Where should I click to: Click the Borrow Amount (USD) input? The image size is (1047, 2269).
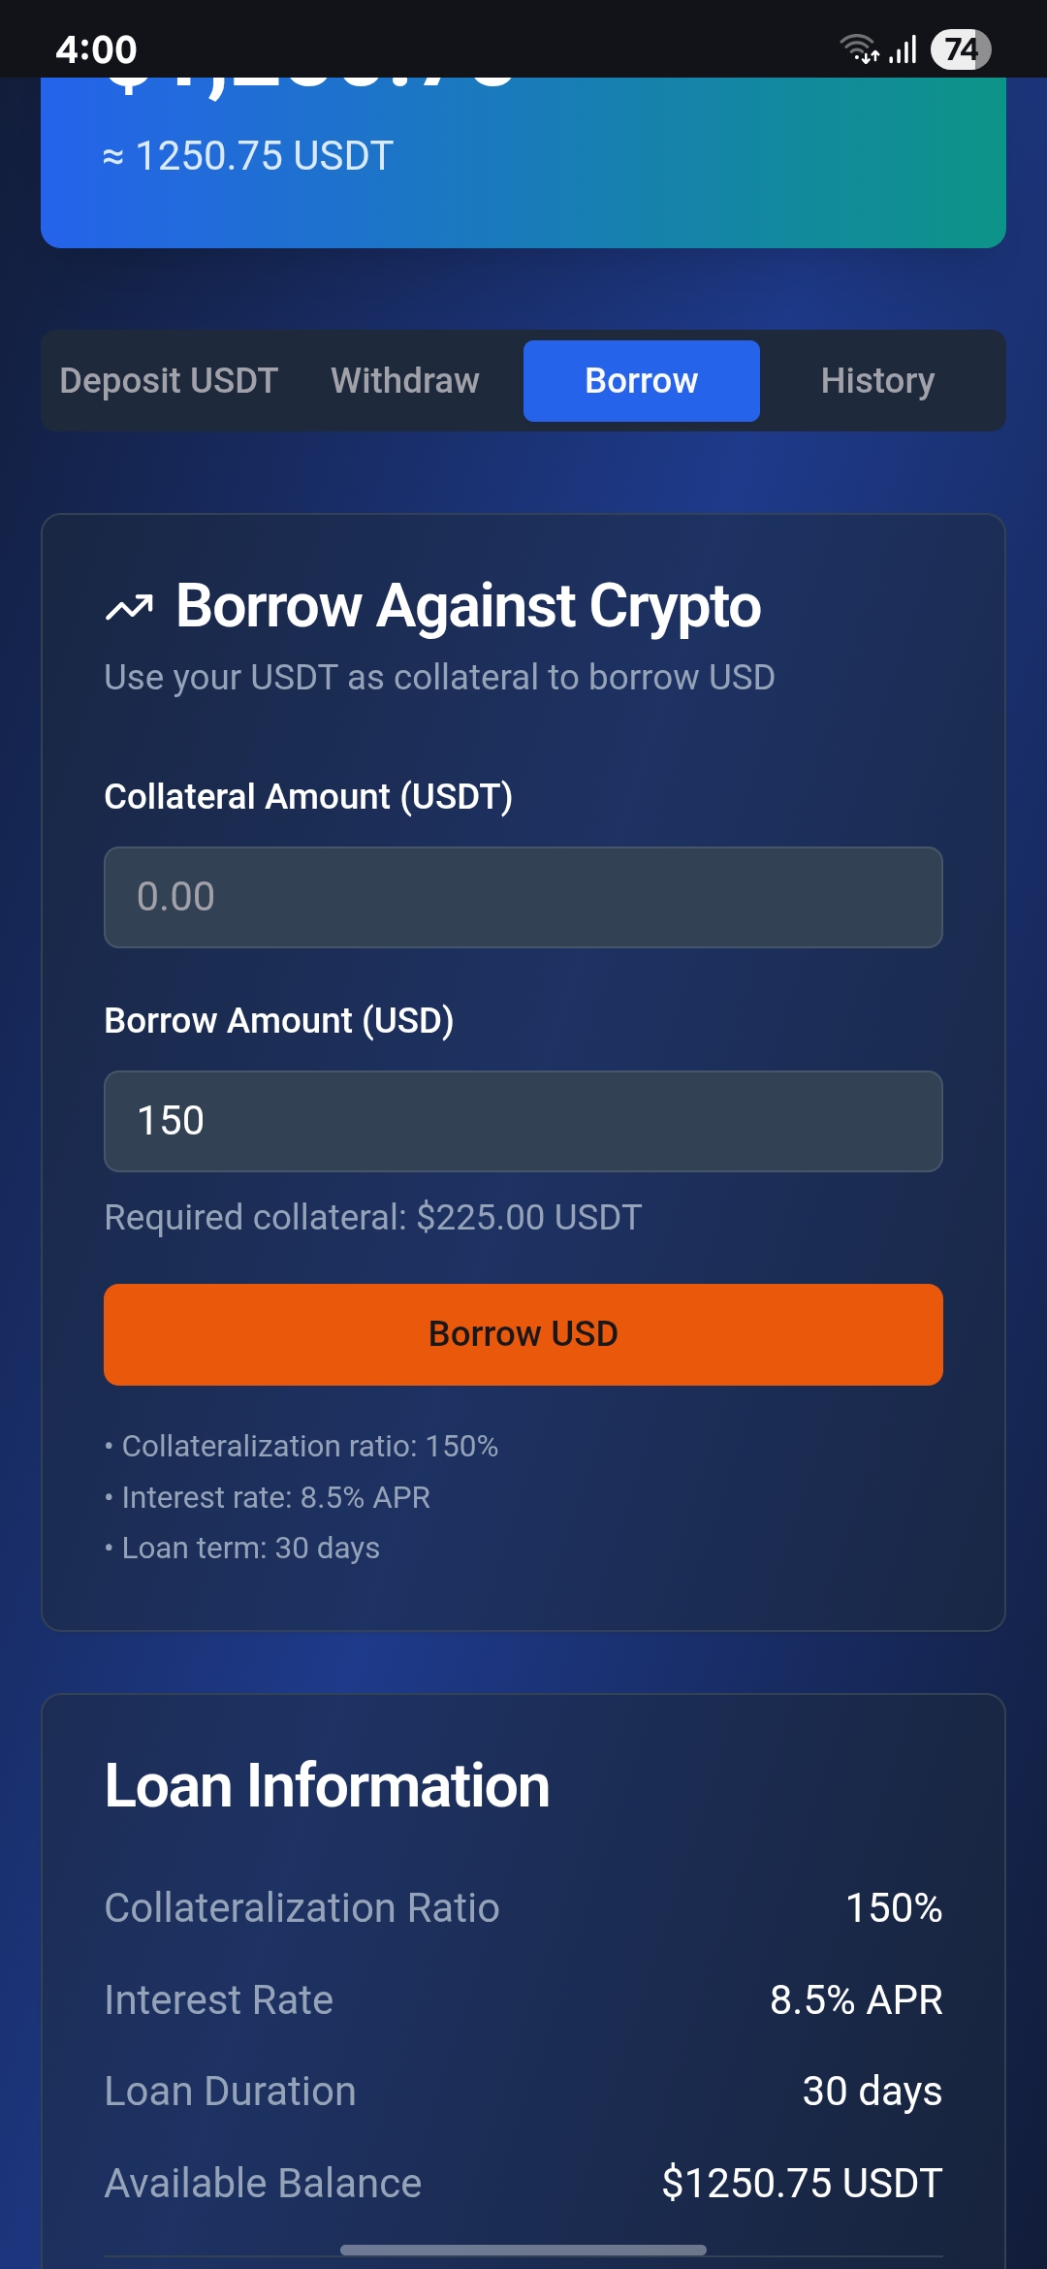click(523, 1121)
